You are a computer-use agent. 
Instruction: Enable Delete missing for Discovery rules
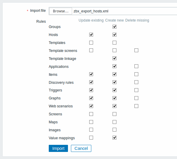click(136, 82)
